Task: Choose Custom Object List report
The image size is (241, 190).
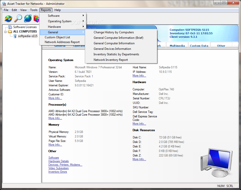Action: 63,37
